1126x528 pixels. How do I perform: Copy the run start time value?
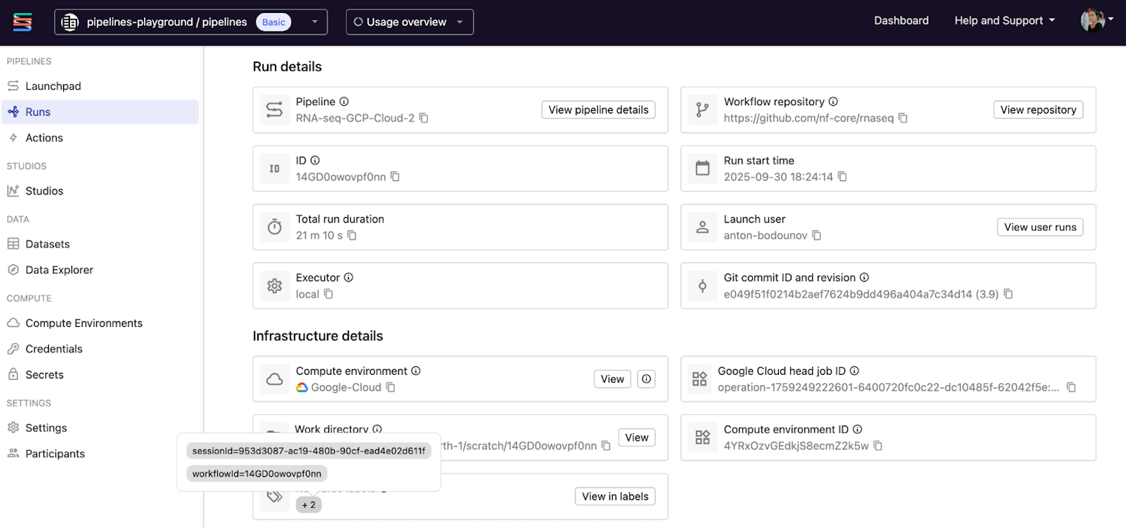click(842, 176)
